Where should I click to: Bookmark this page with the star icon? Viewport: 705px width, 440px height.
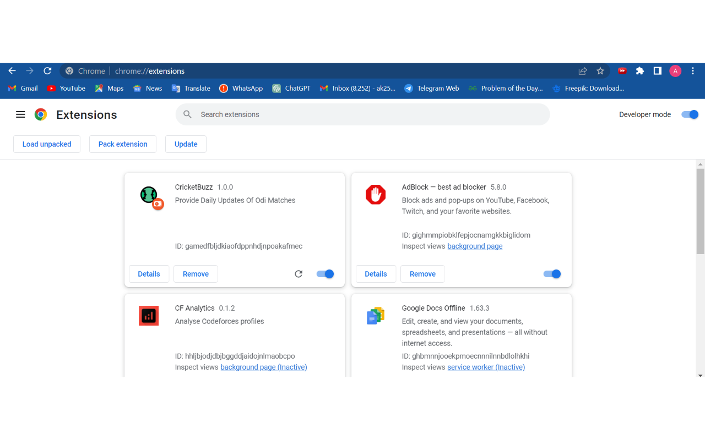click(600, 71)
